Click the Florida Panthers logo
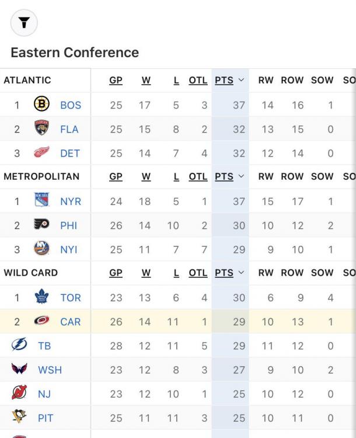This screenshot has width=356, height=438. tap(41, 130)
